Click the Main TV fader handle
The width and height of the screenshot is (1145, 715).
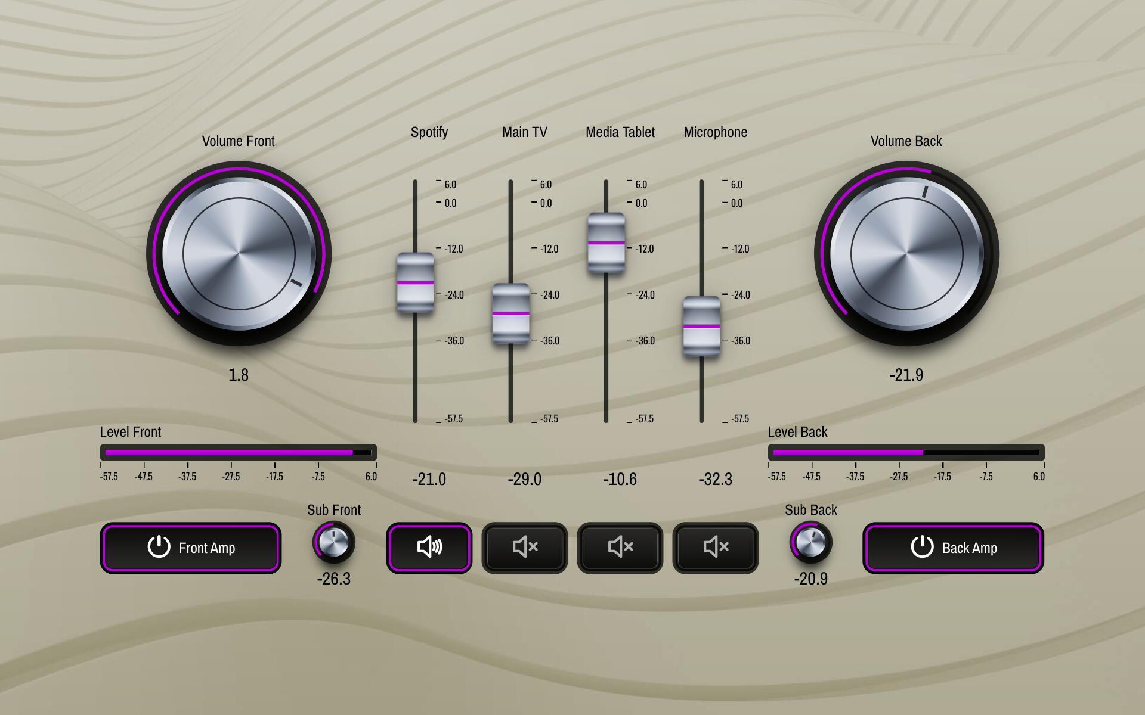point(510,313)
